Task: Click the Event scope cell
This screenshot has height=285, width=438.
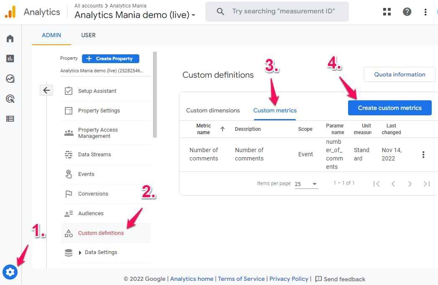Action: click(305, 154)
